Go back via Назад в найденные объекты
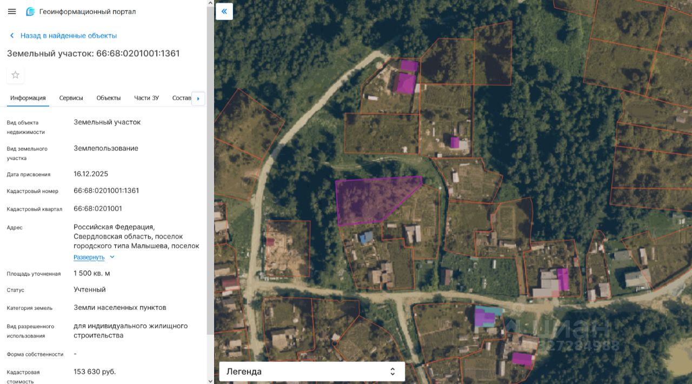This screenshot has width=692, height=384. [69, 36]
